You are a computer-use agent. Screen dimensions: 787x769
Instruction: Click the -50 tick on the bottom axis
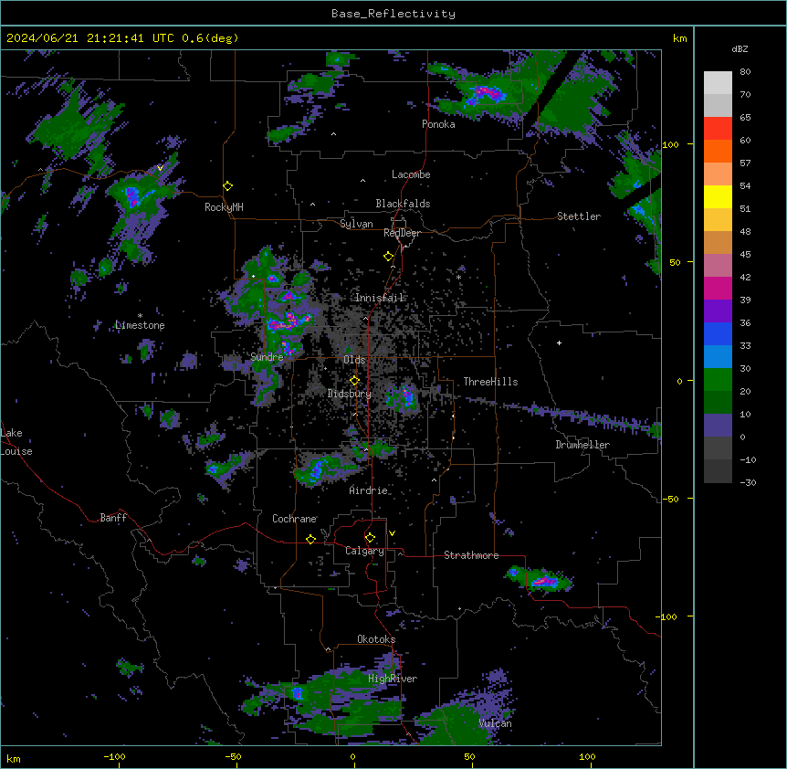pyautogui.click(x=233, y=756)
